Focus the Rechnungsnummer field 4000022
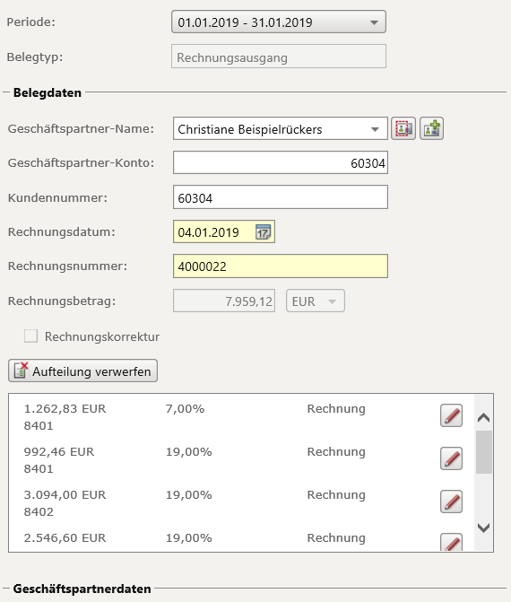 click(x=281, y=266)
